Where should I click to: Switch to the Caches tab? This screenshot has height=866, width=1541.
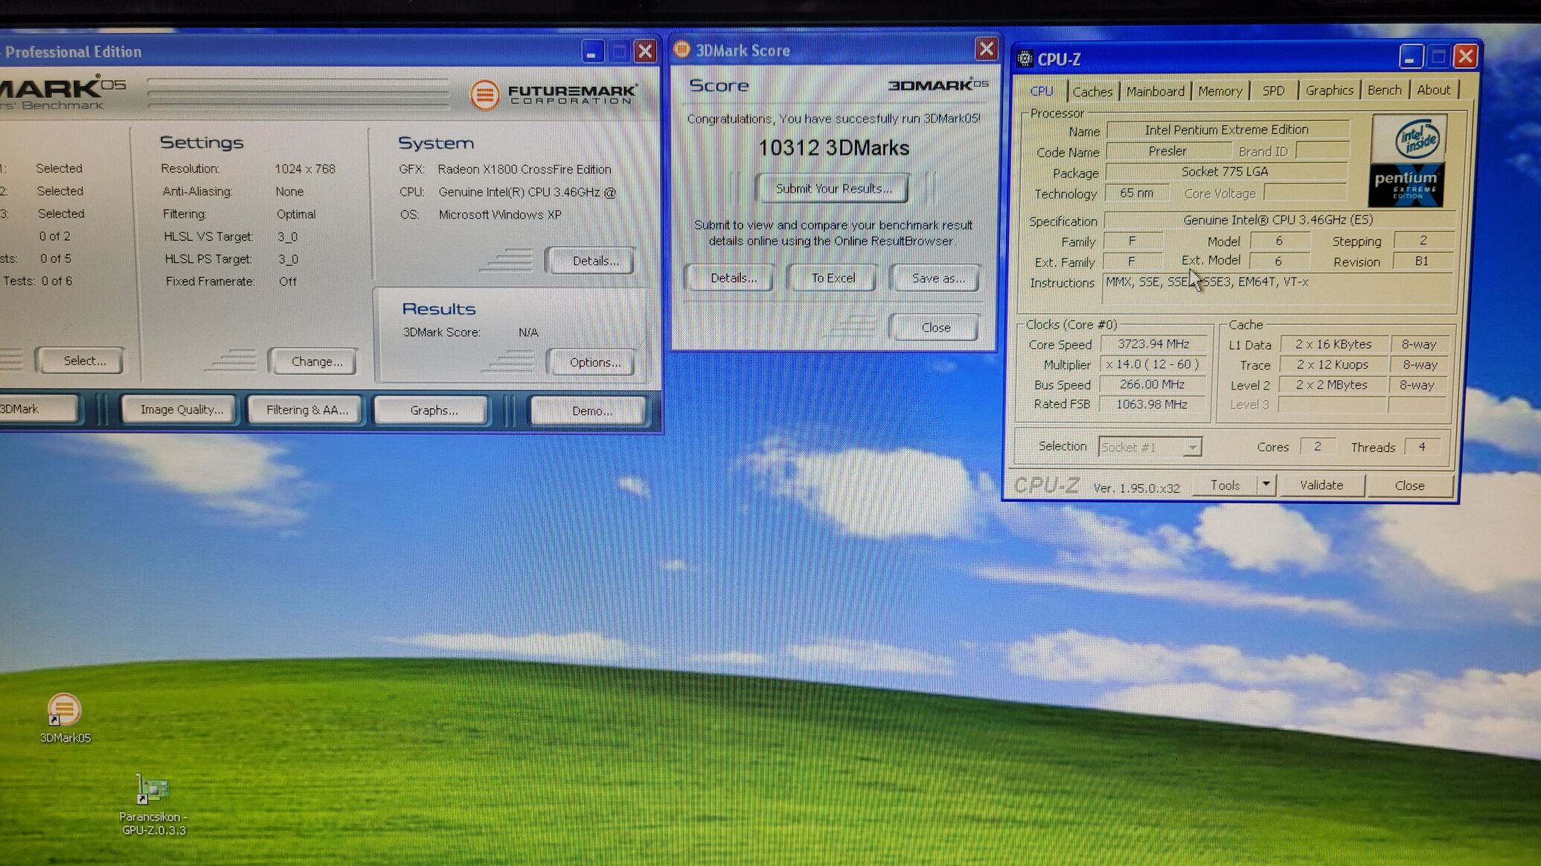pyautogui.click(x=1092, y=91)
